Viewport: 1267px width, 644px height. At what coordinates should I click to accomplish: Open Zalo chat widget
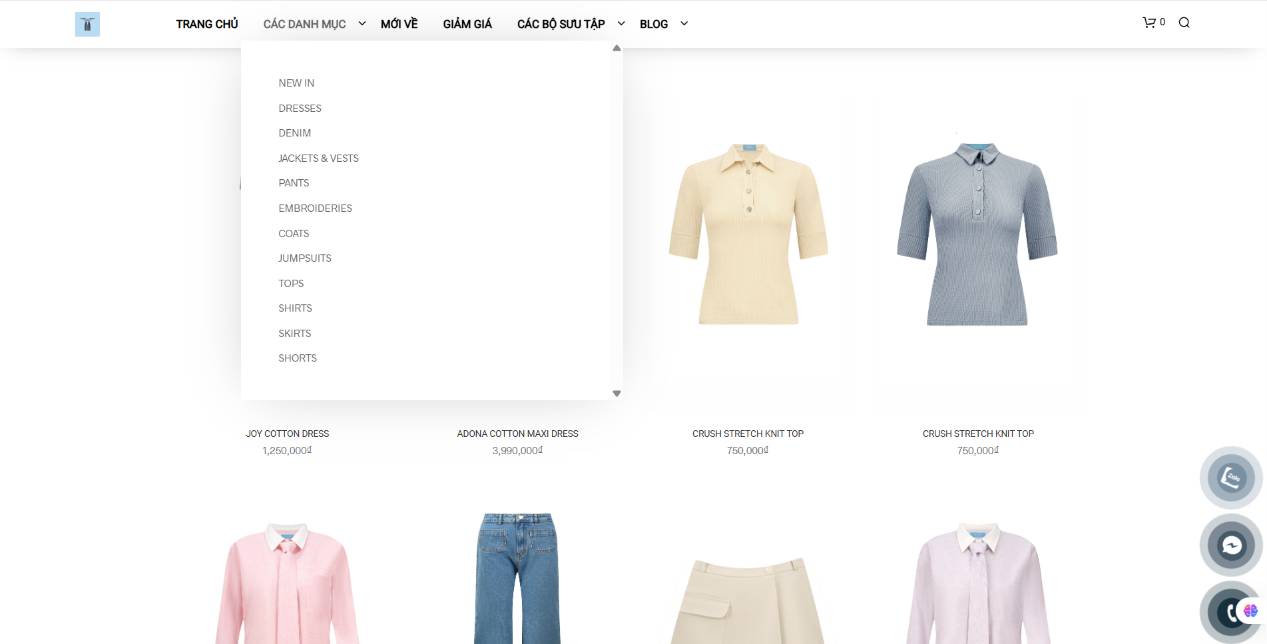coord(1230,478)
